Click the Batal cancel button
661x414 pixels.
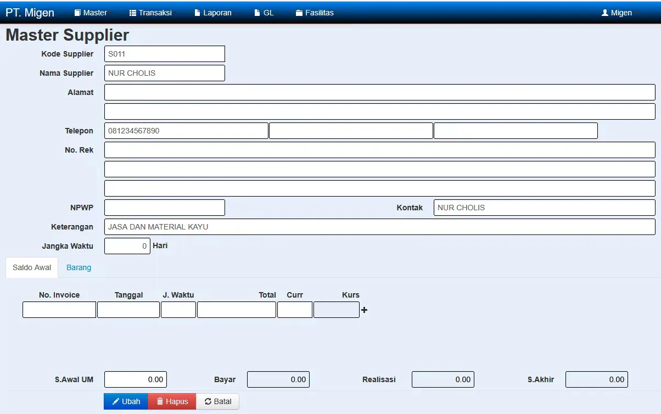217,401
